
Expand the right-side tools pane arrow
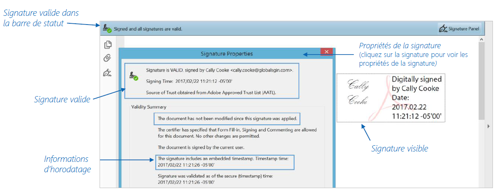tap(488, 126)
